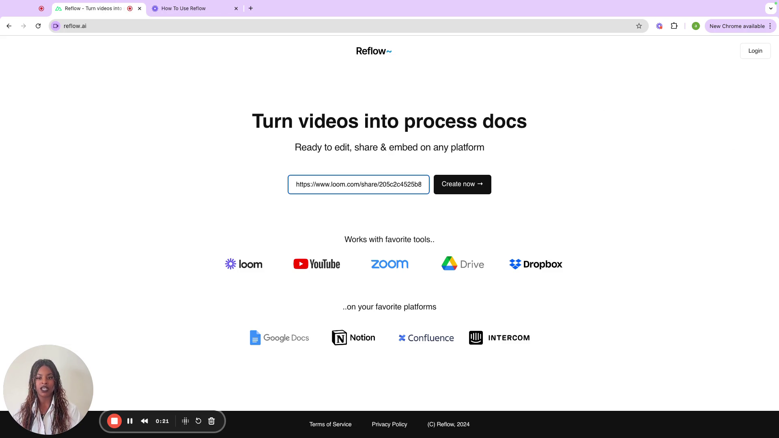Click the presenter webcam bubble
The height and width of the screenshot is (438, 779).
48,389
